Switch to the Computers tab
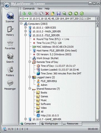This screenshot has width=101, height=133. [29, 123]
